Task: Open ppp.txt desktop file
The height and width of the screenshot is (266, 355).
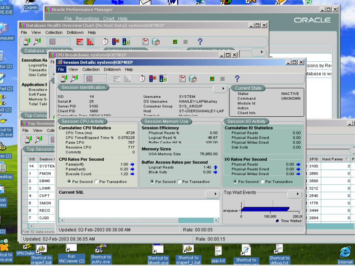Action: (218, 255)
